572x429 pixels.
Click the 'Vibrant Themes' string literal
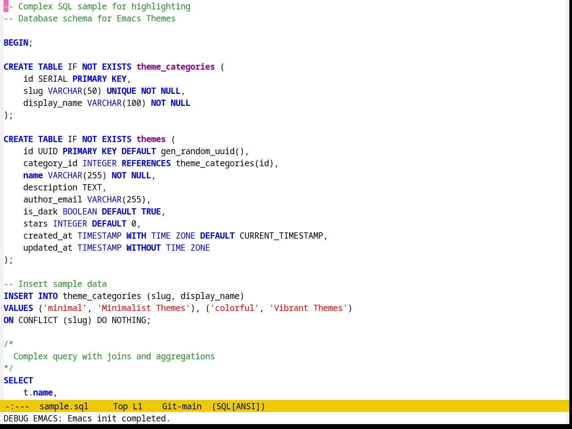(308, 308)
